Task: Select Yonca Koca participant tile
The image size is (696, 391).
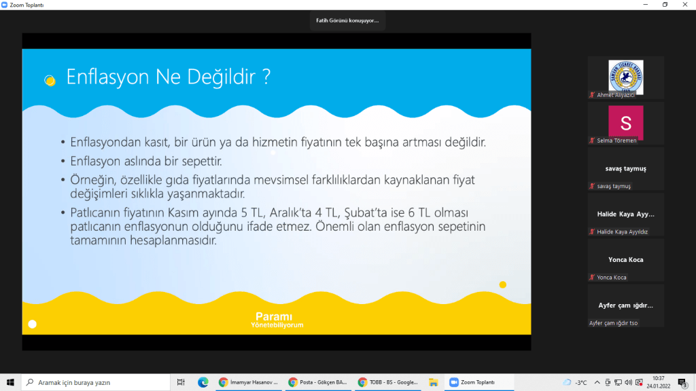Action: click(625, 260)
